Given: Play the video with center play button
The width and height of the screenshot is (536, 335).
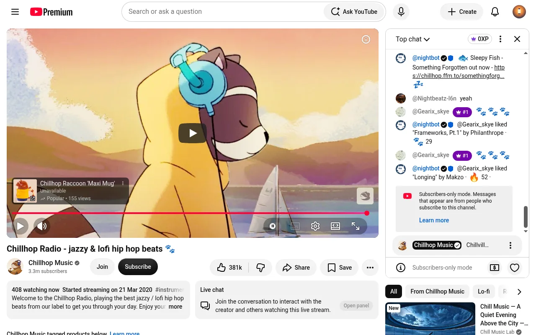Looking at the screenshot, I should (193, 133).
